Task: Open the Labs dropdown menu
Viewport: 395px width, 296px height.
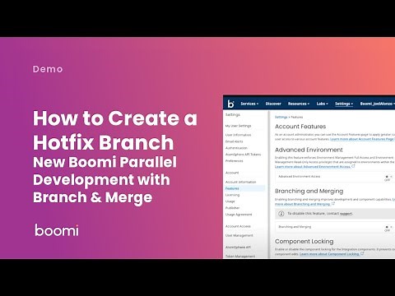Action: pos(322,104)
